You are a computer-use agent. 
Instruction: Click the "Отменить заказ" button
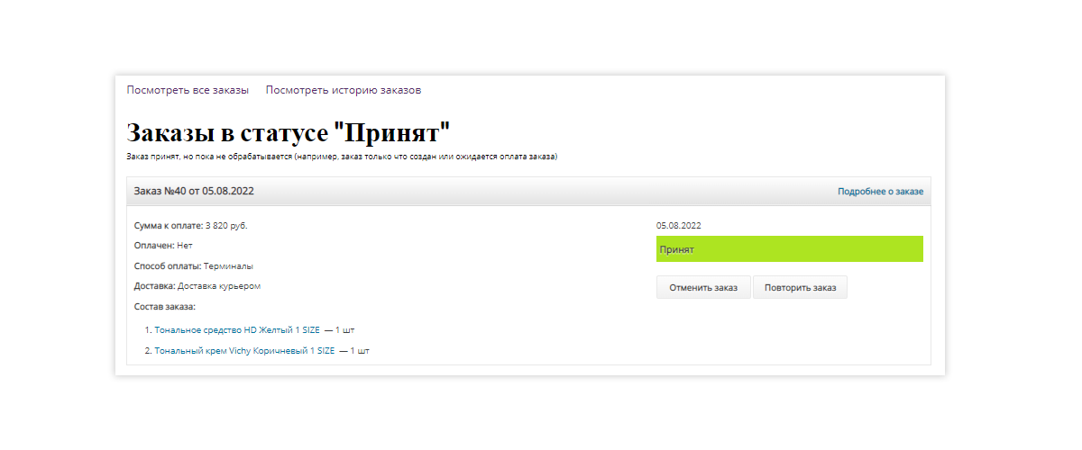coord(703,288)
